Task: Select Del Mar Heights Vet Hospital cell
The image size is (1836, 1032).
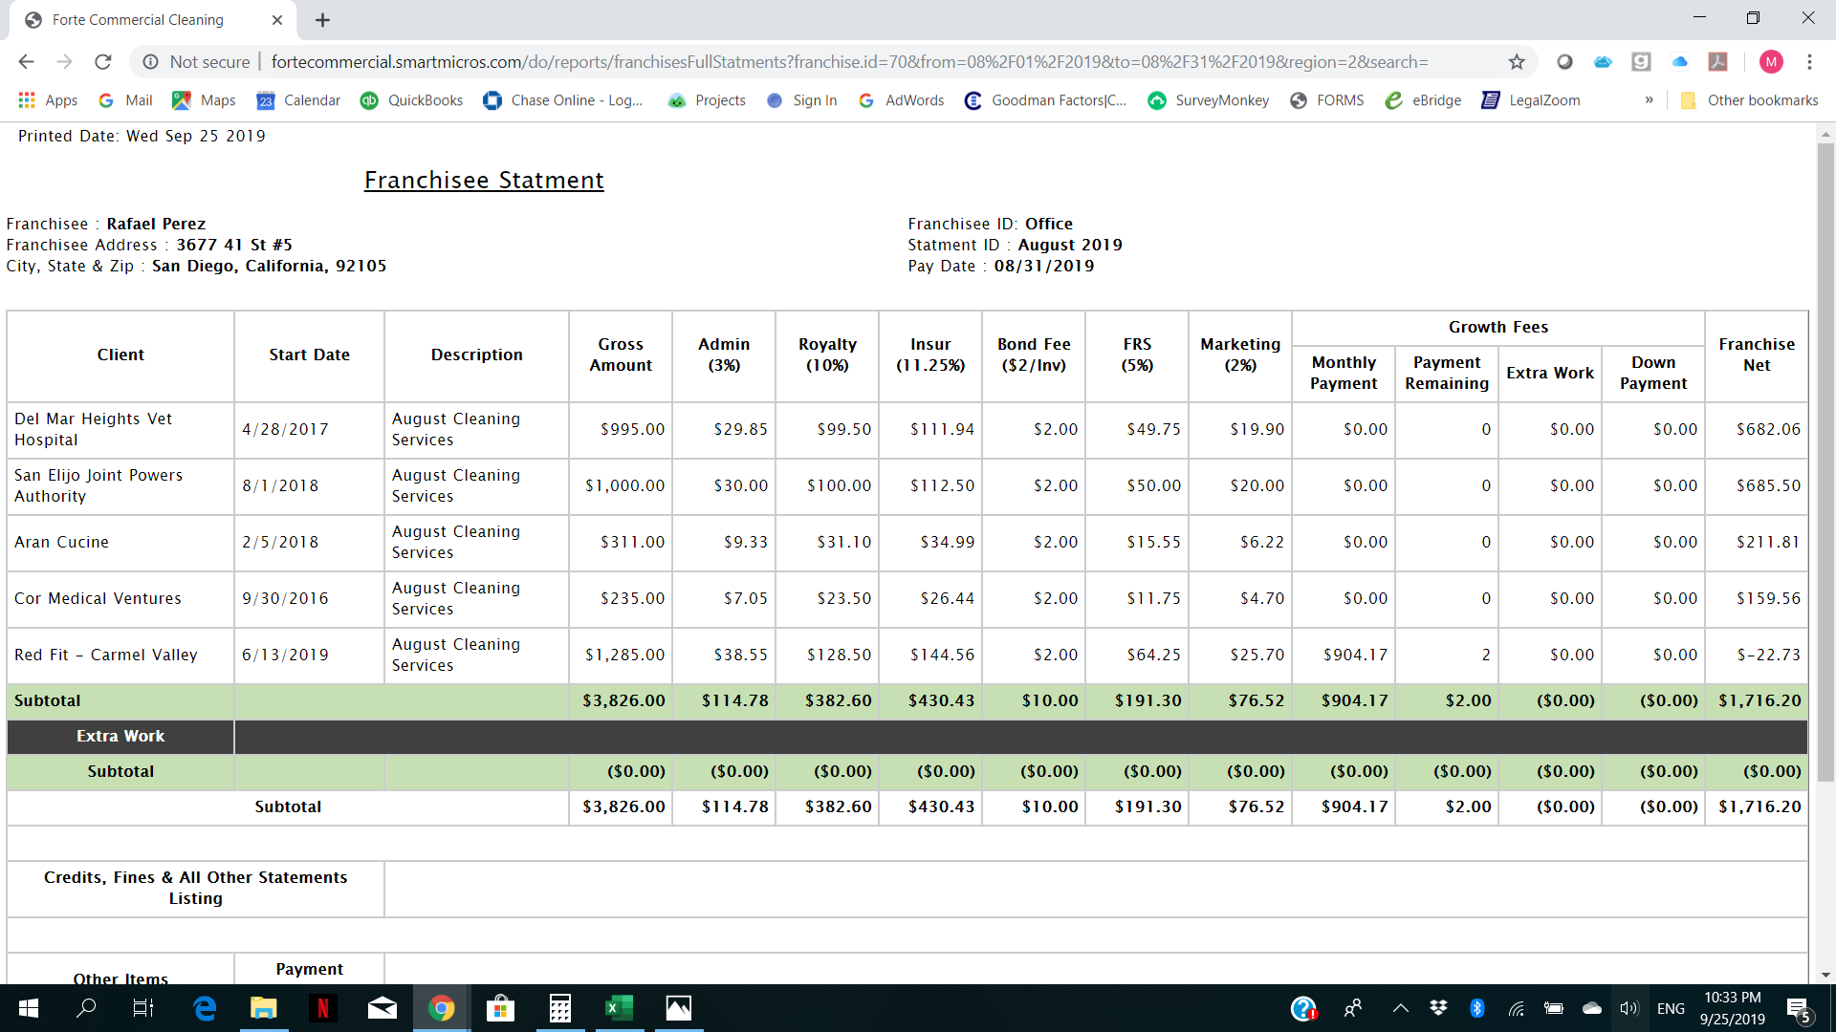Action: 120,430
